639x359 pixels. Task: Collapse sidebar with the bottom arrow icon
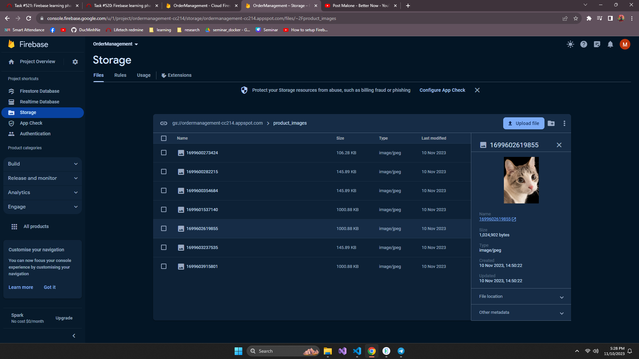coord(74,336)
